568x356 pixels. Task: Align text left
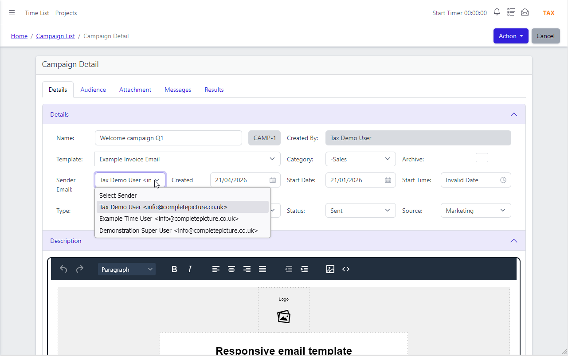coord(216,269)
